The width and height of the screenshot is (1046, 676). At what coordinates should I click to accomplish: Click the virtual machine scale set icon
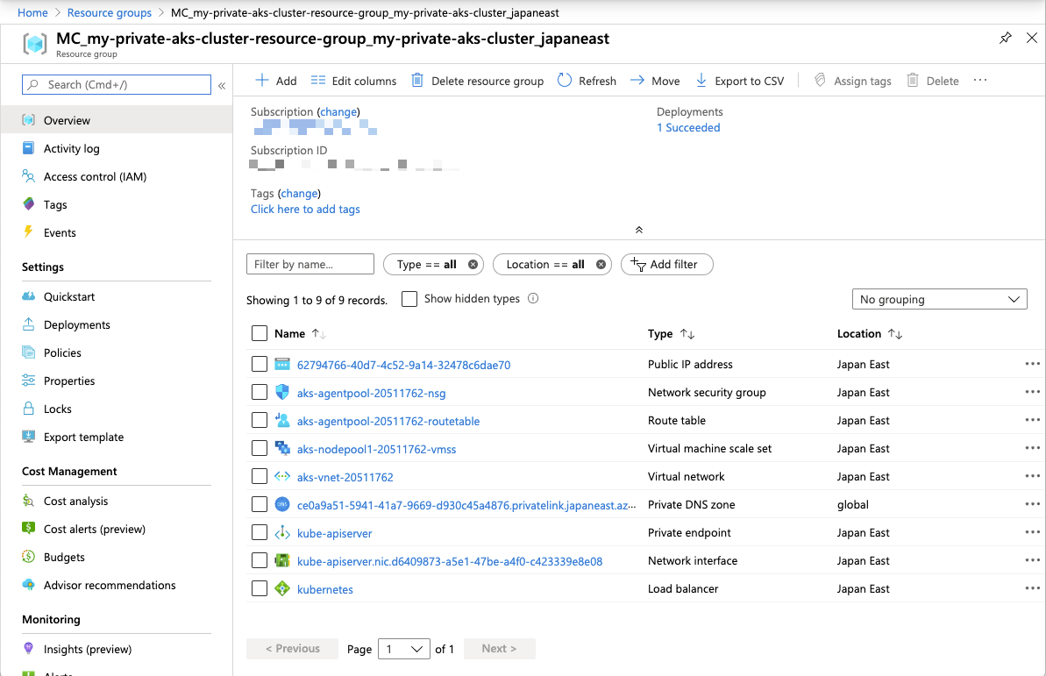282,448
